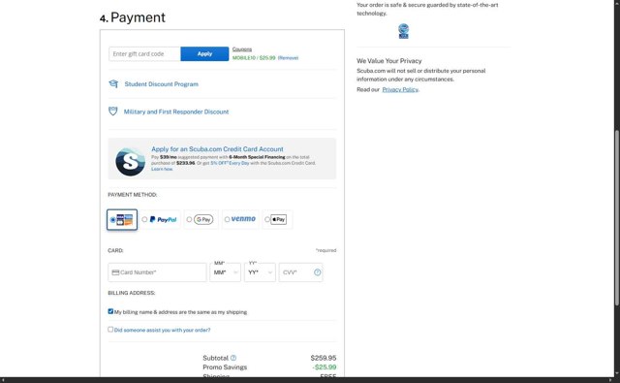620x383 pixels.
Task: Click the PayPal logo
Action: point(164,219)
